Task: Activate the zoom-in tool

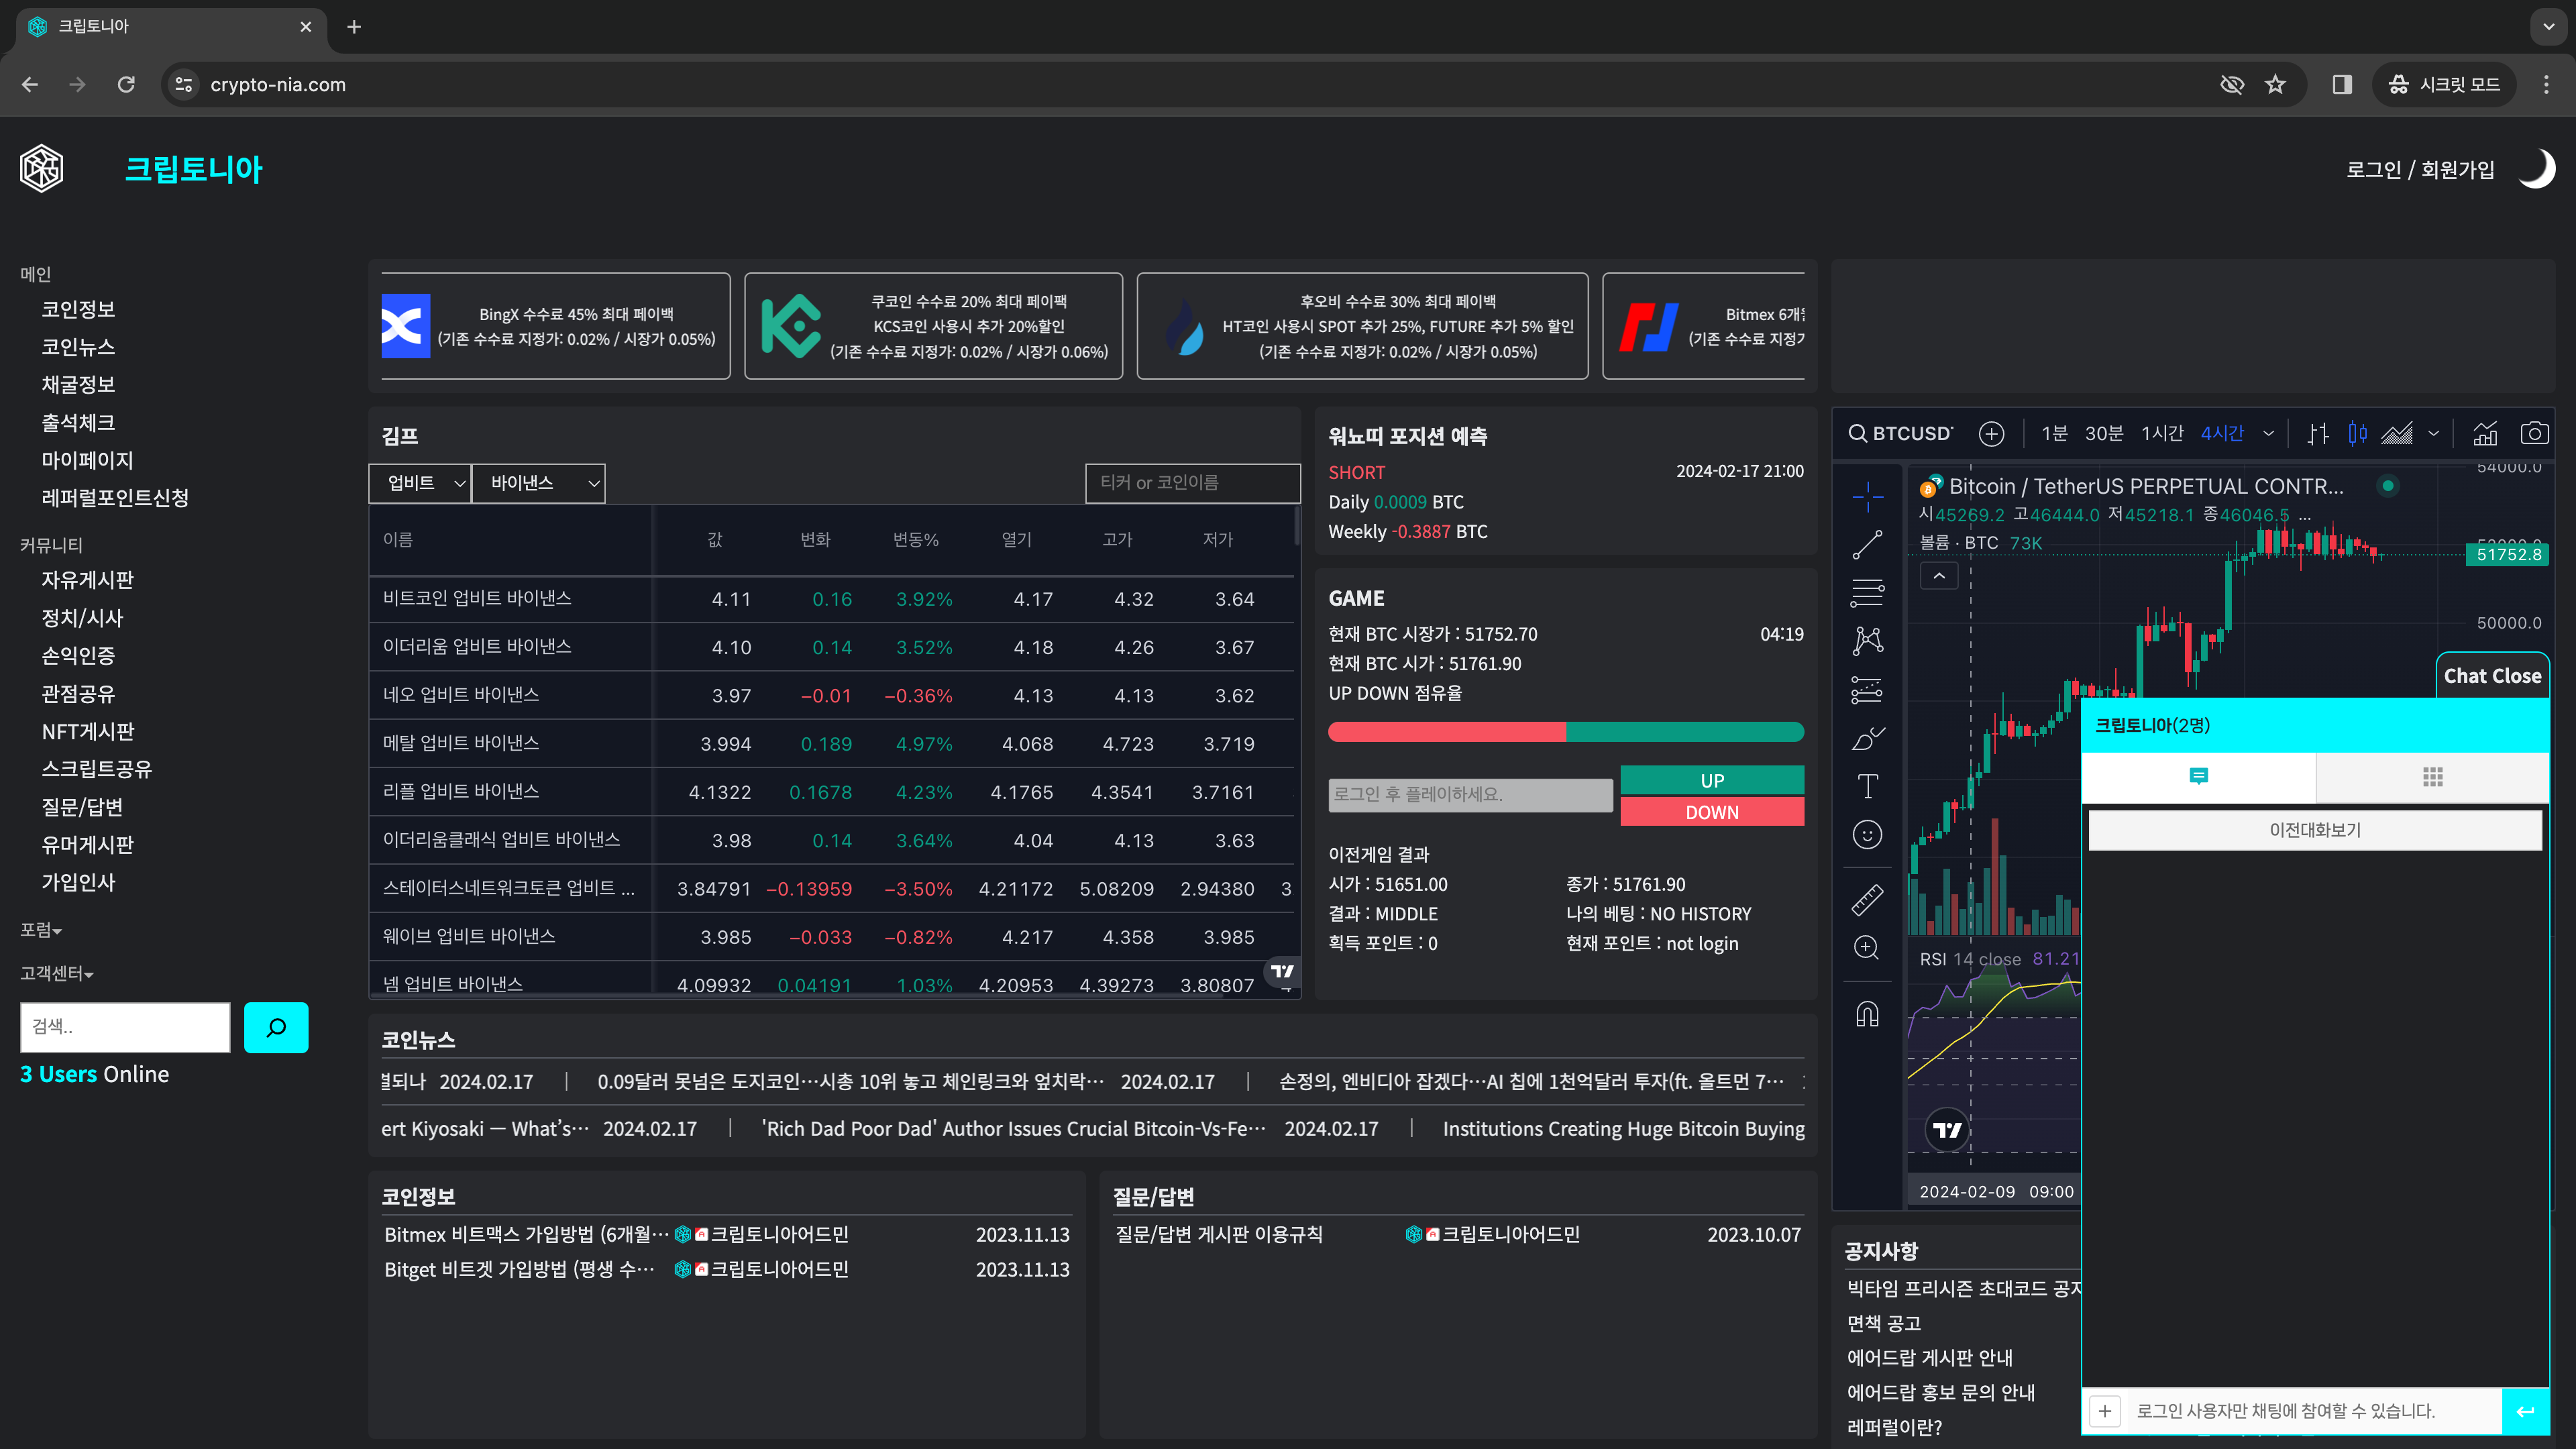Action: pyautogui.click(x=1867, y=948)
